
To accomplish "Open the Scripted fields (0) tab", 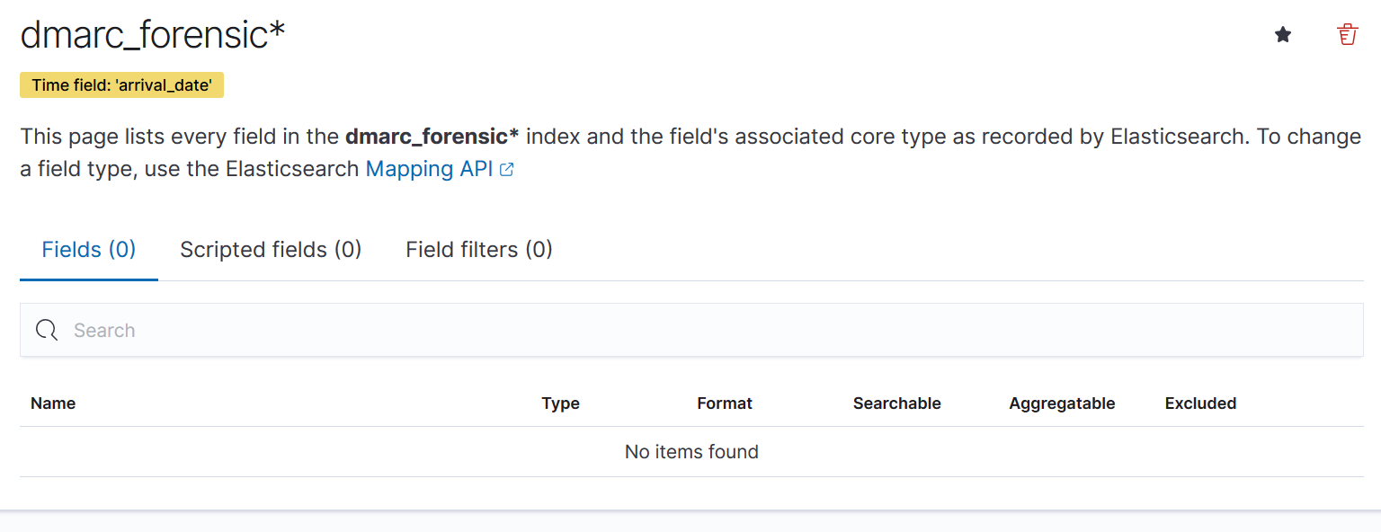I will click(x=271, y=249).
